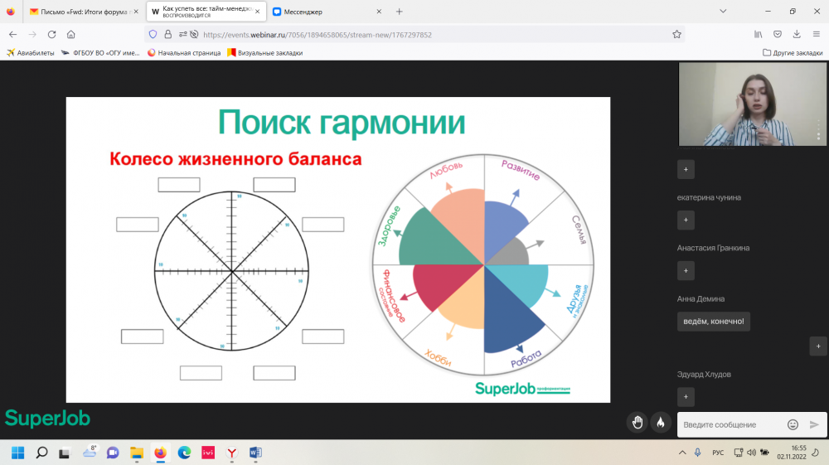This screenshot has height=465, width=829.
Task: Open Firefox downloads panel
Action: coord(796,35)
